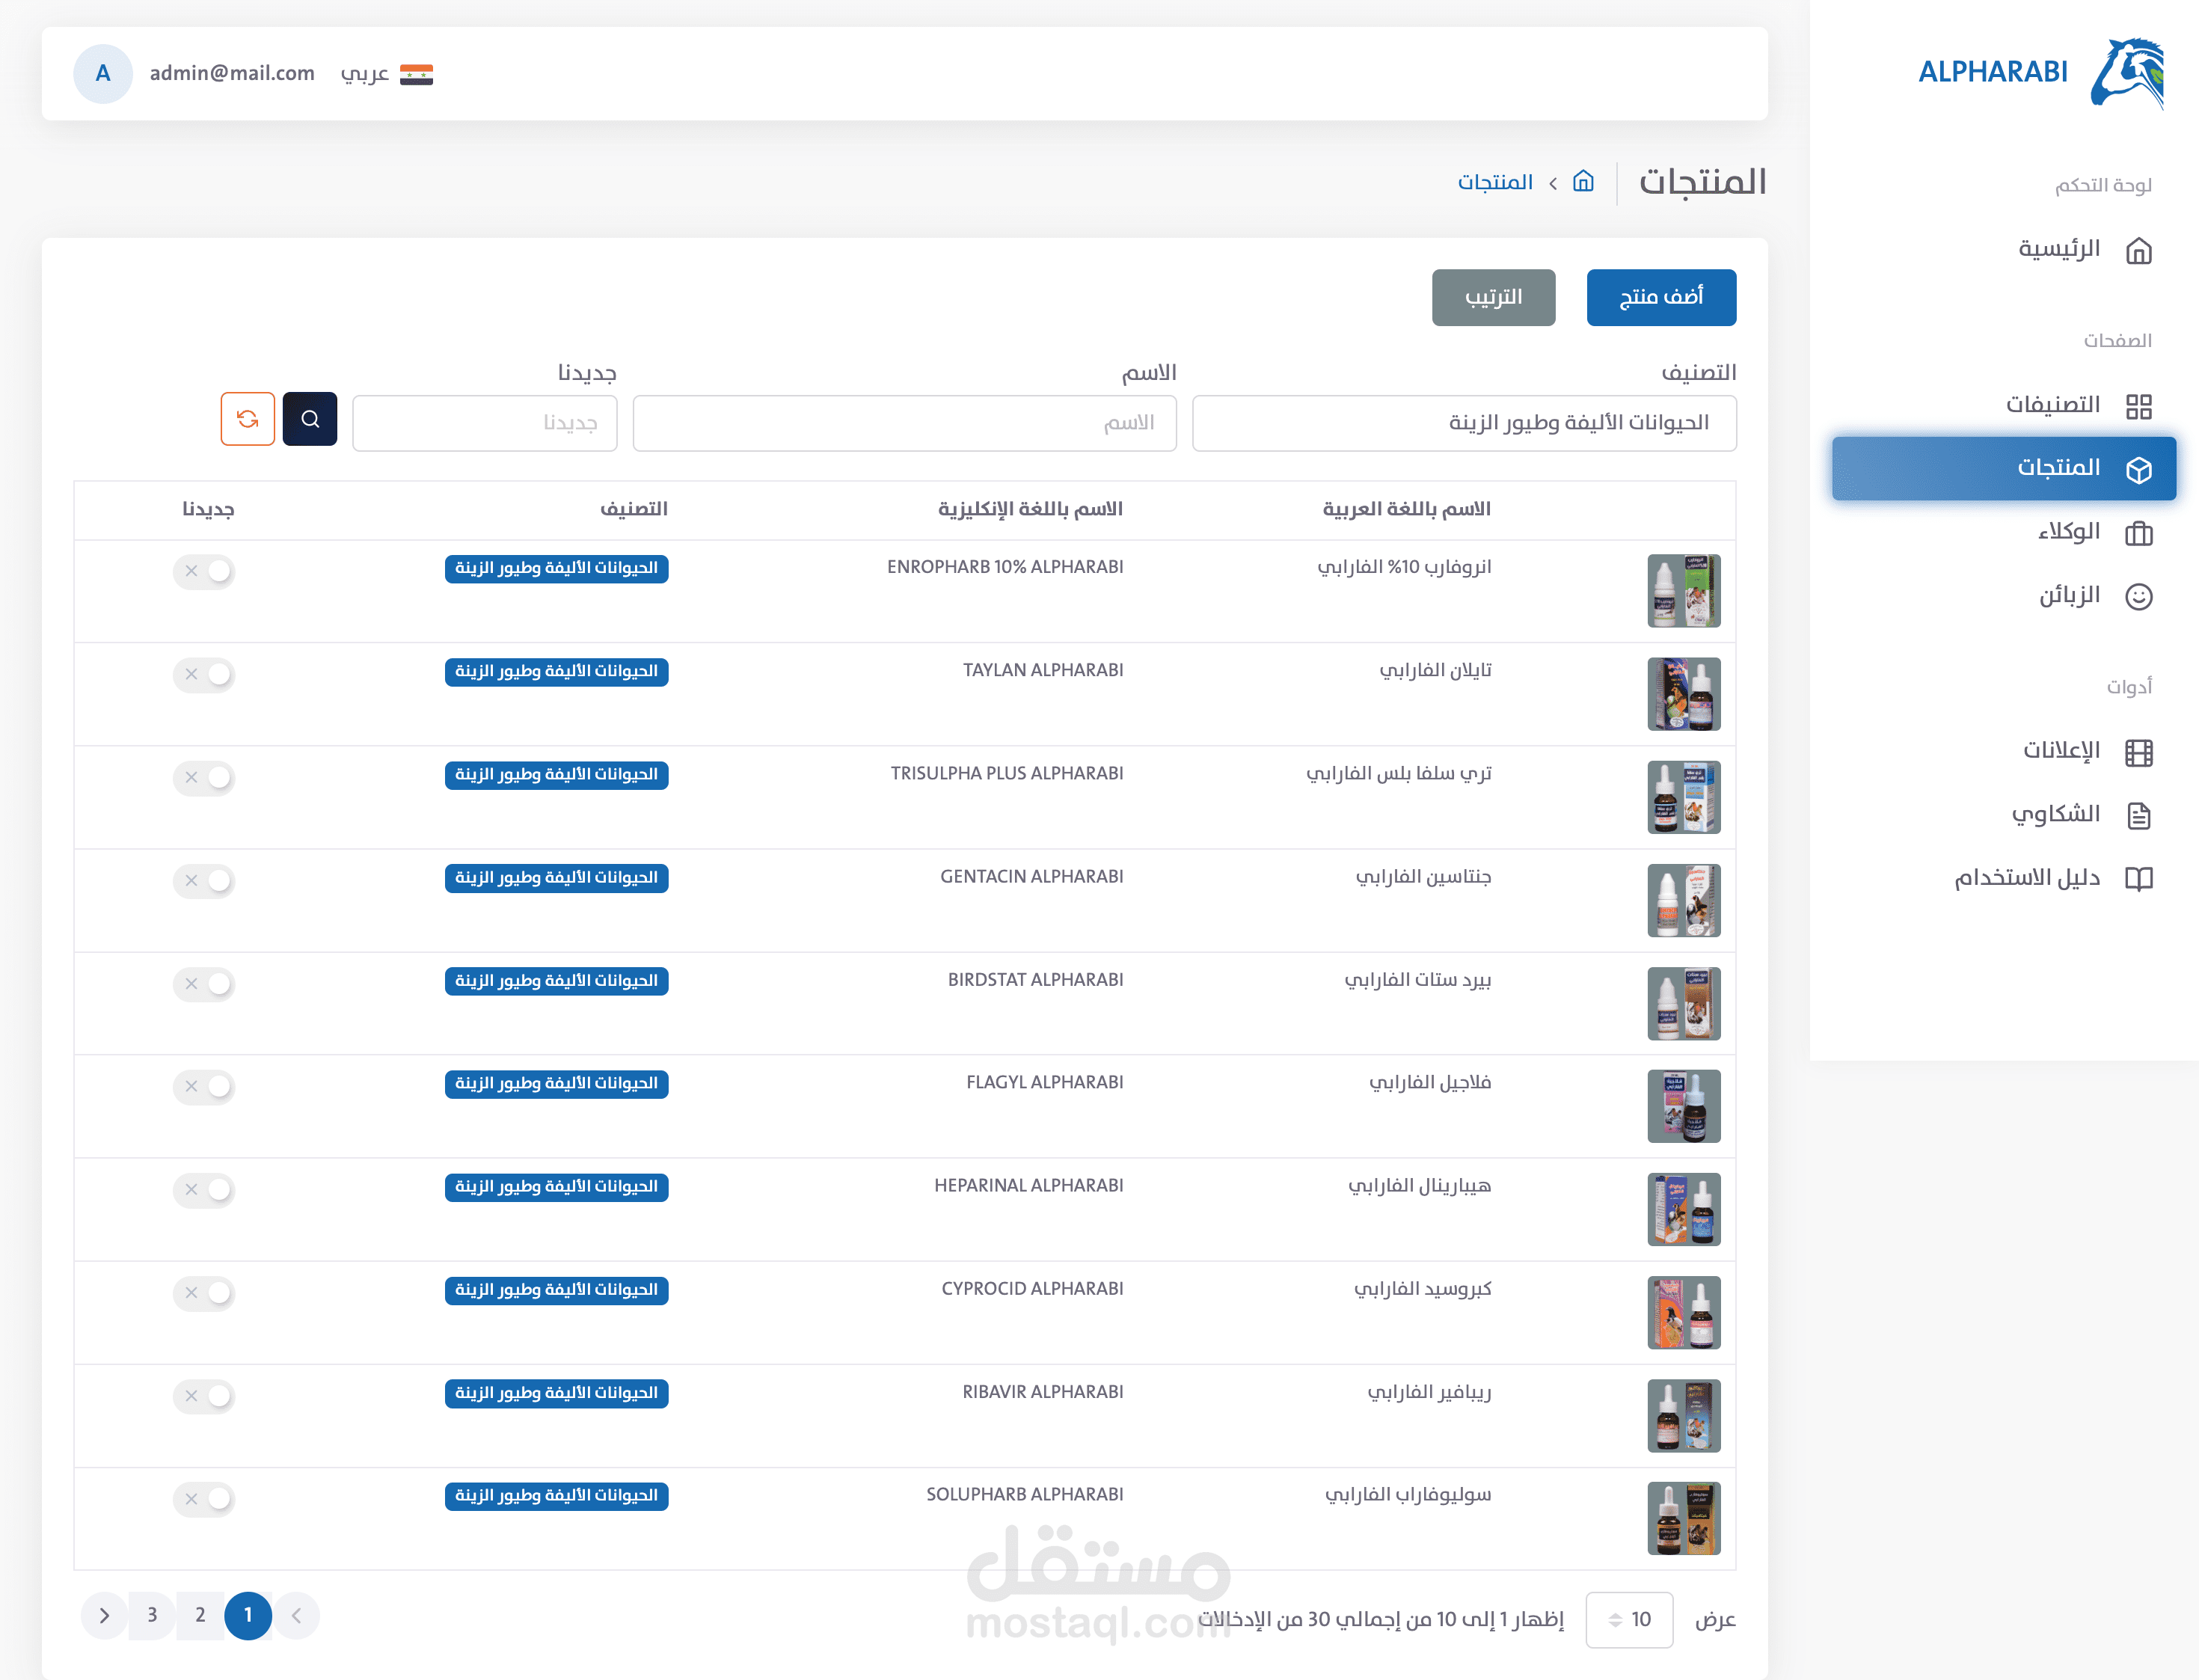Image resolution: width=2199 pixels, height=1680 pixels.
Task: Go to الشكاوي in the sidebar
Action: [x=2055, y=814]
